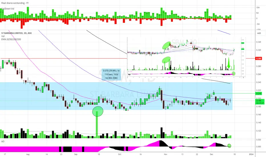This screenshot has height=157, width=266.
Task: Click the 116 bars, 162d measurement text
Action: 111,74
